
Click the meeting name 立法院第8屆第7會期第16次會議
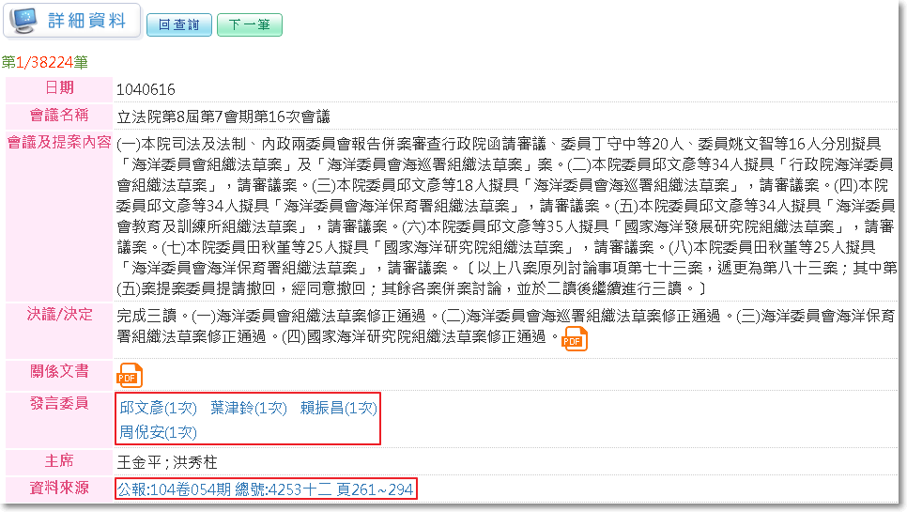pos(223,116)
